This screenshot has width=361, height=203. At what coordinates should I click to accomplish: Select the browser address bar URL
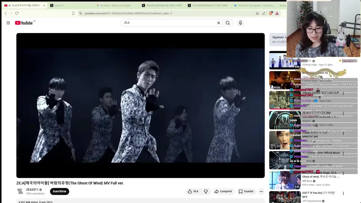(128, 13)
